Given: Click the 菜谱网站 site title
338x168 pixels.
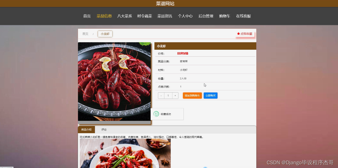Looking at the screenshot, I should click(165, 3).
